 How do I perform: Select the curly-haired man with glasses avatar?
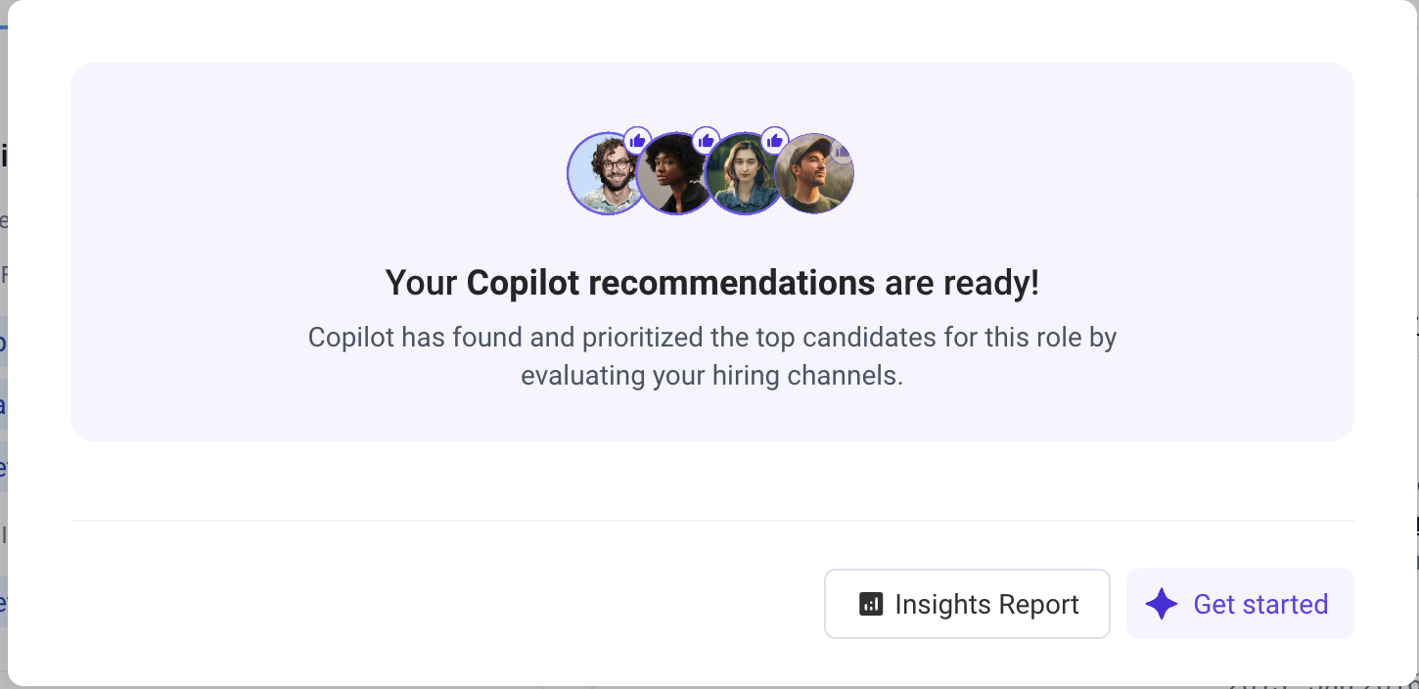pyautogui.click(x=605, y=176)
